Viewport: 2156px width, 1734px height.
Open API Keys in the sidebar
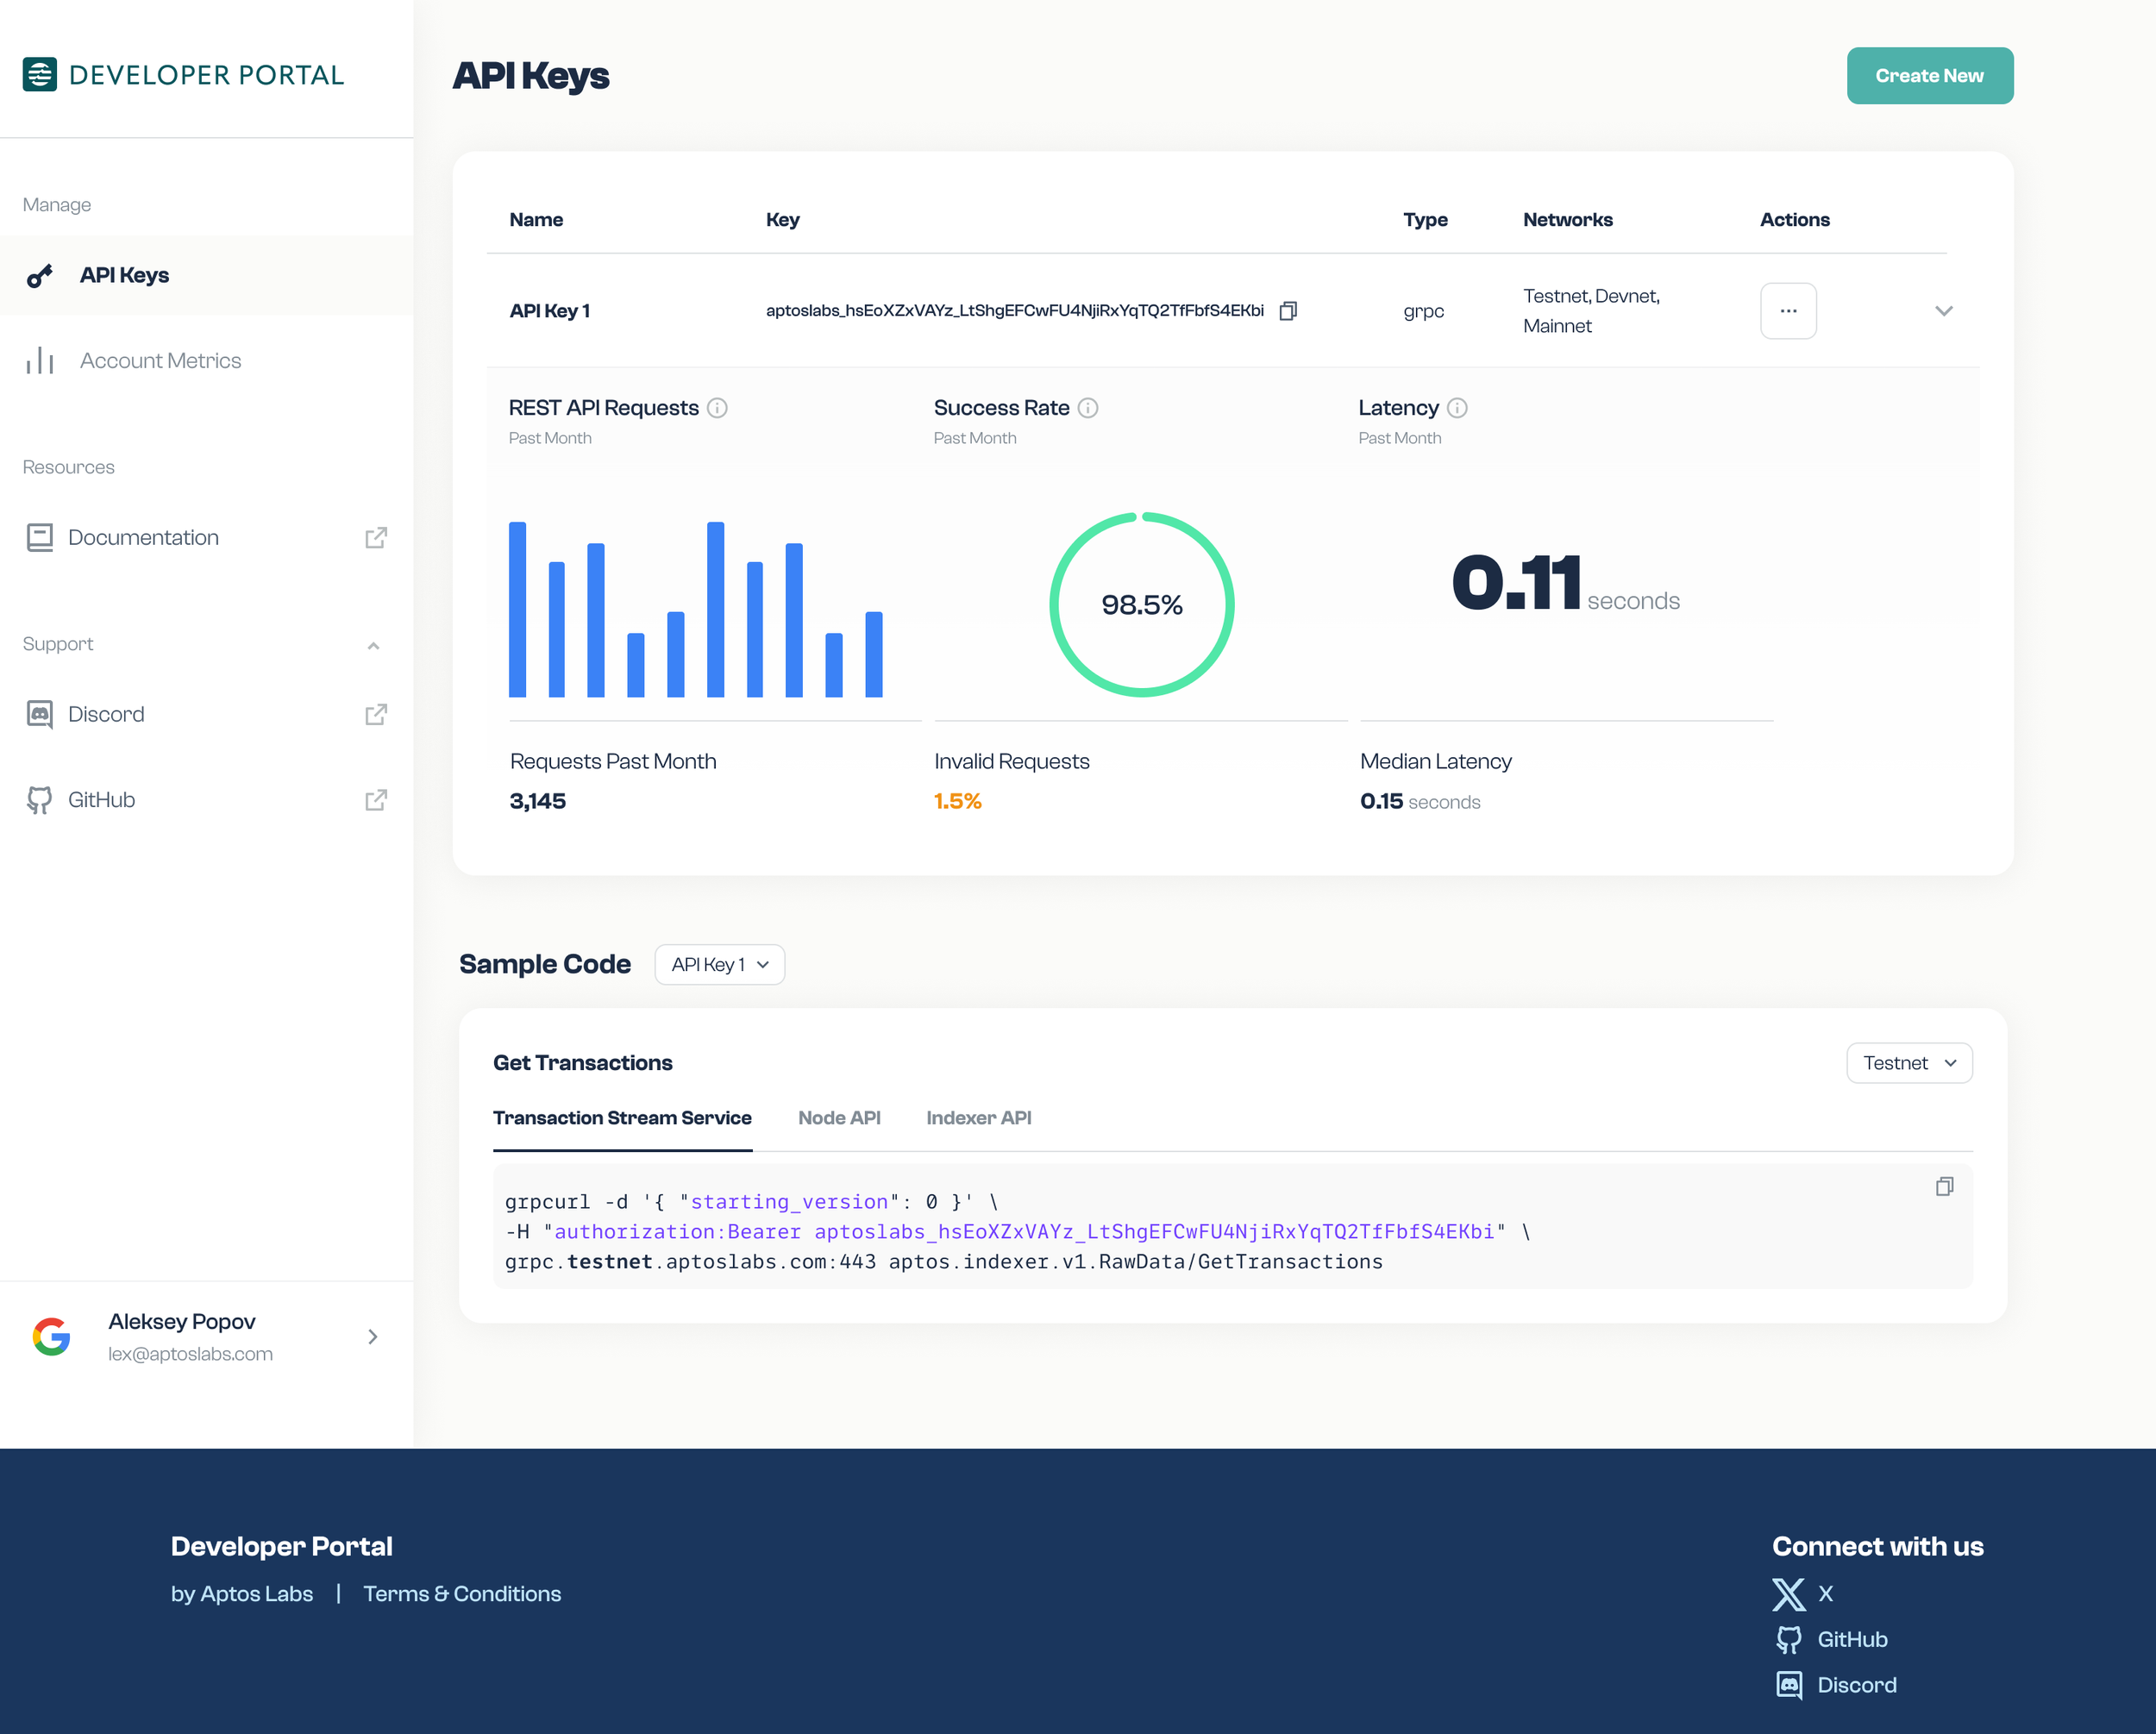tap(206, 275)
